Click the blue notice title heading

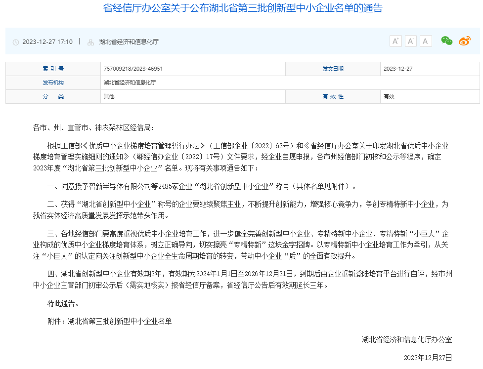(242, 8)
